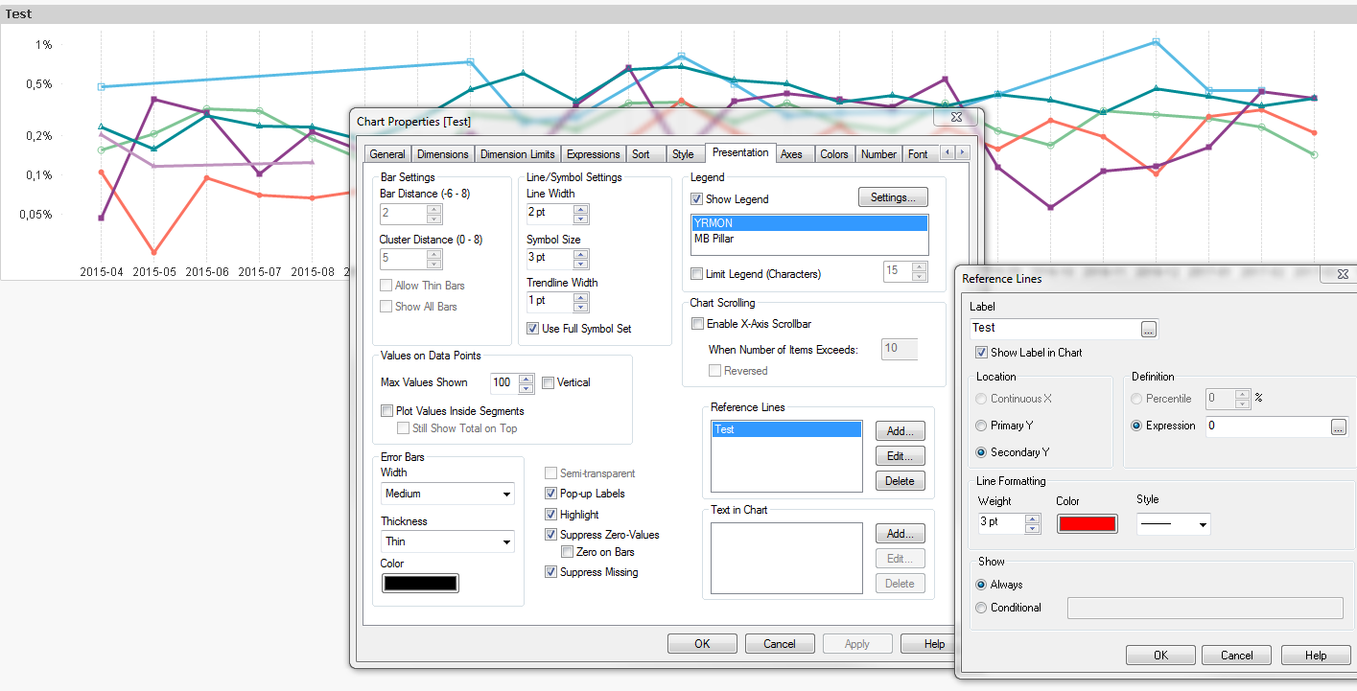
Task: Cancel the Chart Properties dialog
Action: [x=780, y=644]
